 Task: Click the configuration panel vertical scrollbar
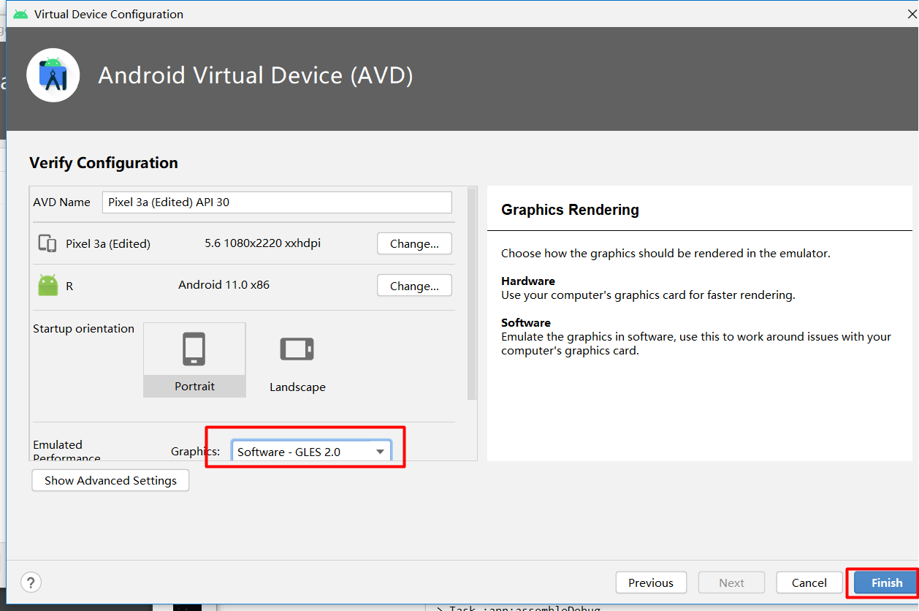click(472, 294)
